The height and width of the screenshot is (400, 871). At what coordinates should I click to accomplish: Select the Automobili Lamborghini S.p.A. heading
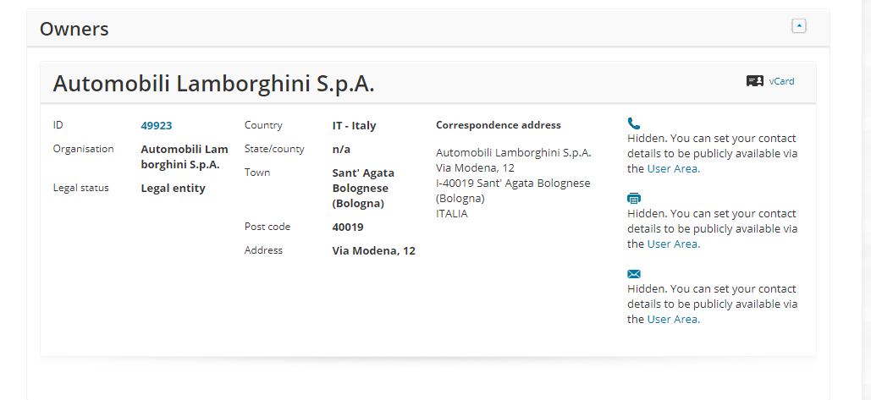[214, 83]
